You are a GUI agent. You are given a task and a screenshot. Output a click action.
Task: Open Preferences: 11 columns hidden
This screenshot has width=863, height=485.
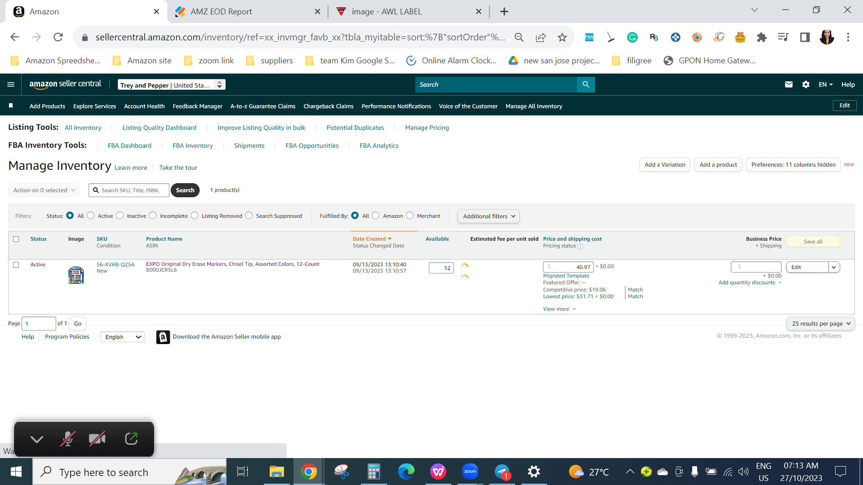tap(793, 165)
